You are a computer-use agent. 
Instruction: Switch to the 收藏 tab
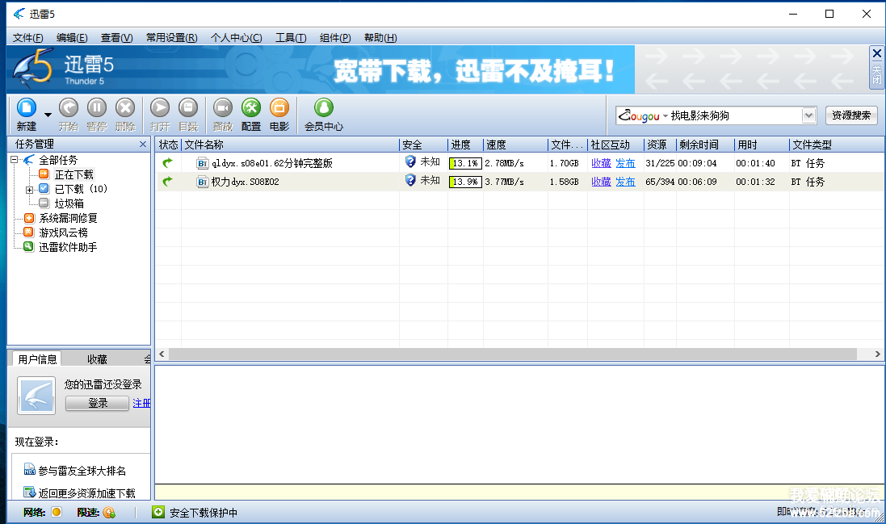97,359
